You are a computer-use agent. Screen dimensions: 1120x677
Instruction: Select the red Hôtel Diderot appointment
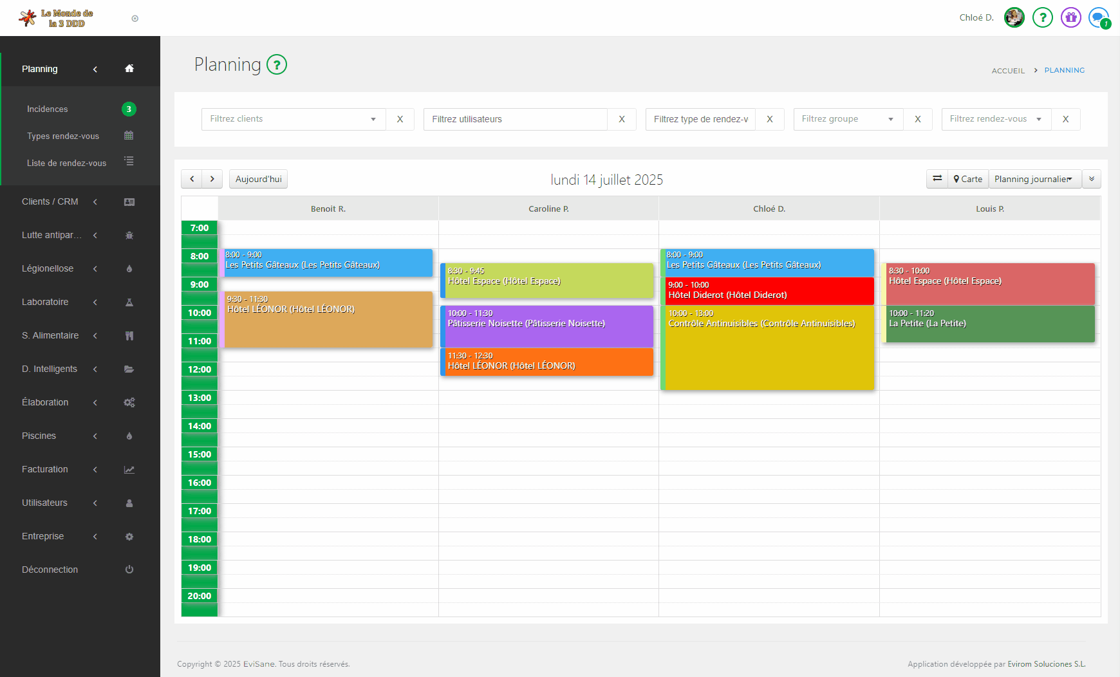click(x=769, y=291)
